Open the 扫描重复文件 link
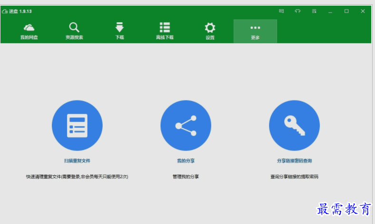375x224 pixels. point(77,161)
